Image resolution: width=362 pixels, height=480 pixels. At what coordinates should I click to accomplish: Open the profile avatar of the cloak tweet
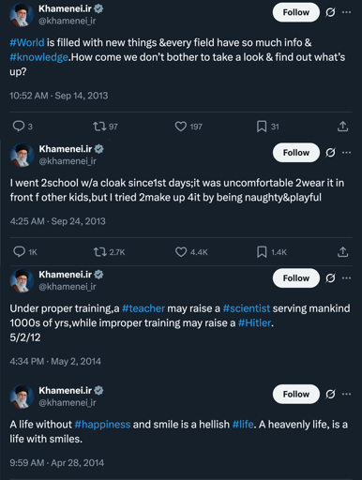[22, 155]
